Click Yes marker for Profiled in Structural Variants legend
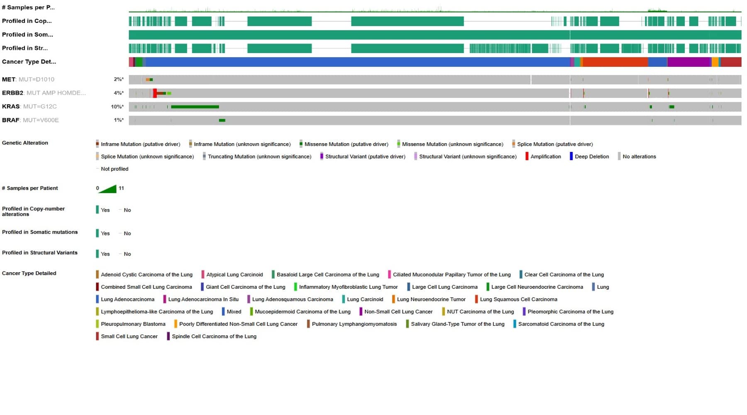 [x=98, y=254]
